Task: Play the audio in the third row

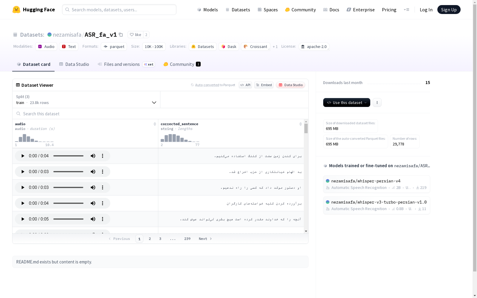Action: (x=23, y=187)
